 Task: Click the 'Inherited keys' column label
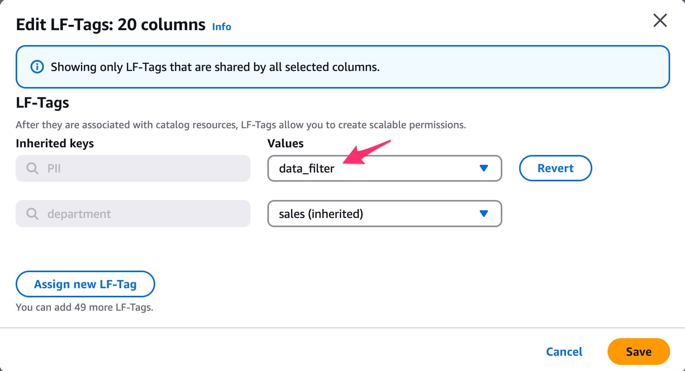coord(55,144)
